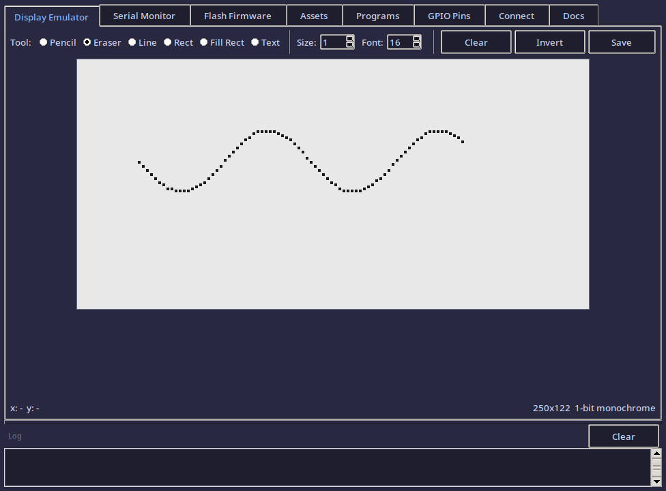Open the Assets tab
The image size is (666, 491).
[314, 15]
